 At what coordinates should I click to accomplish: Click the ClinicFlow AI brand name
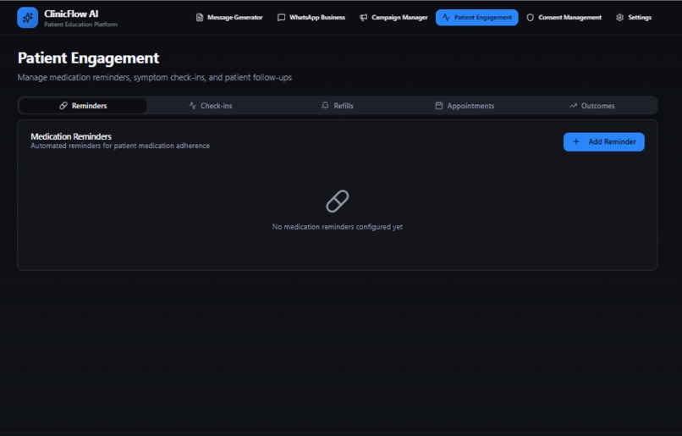(71, 14)
